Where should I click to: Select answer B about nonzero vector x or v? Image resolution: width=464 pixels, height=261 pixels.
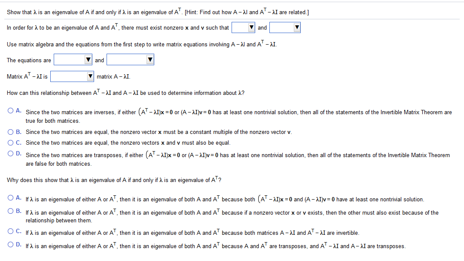coord(10,211)
